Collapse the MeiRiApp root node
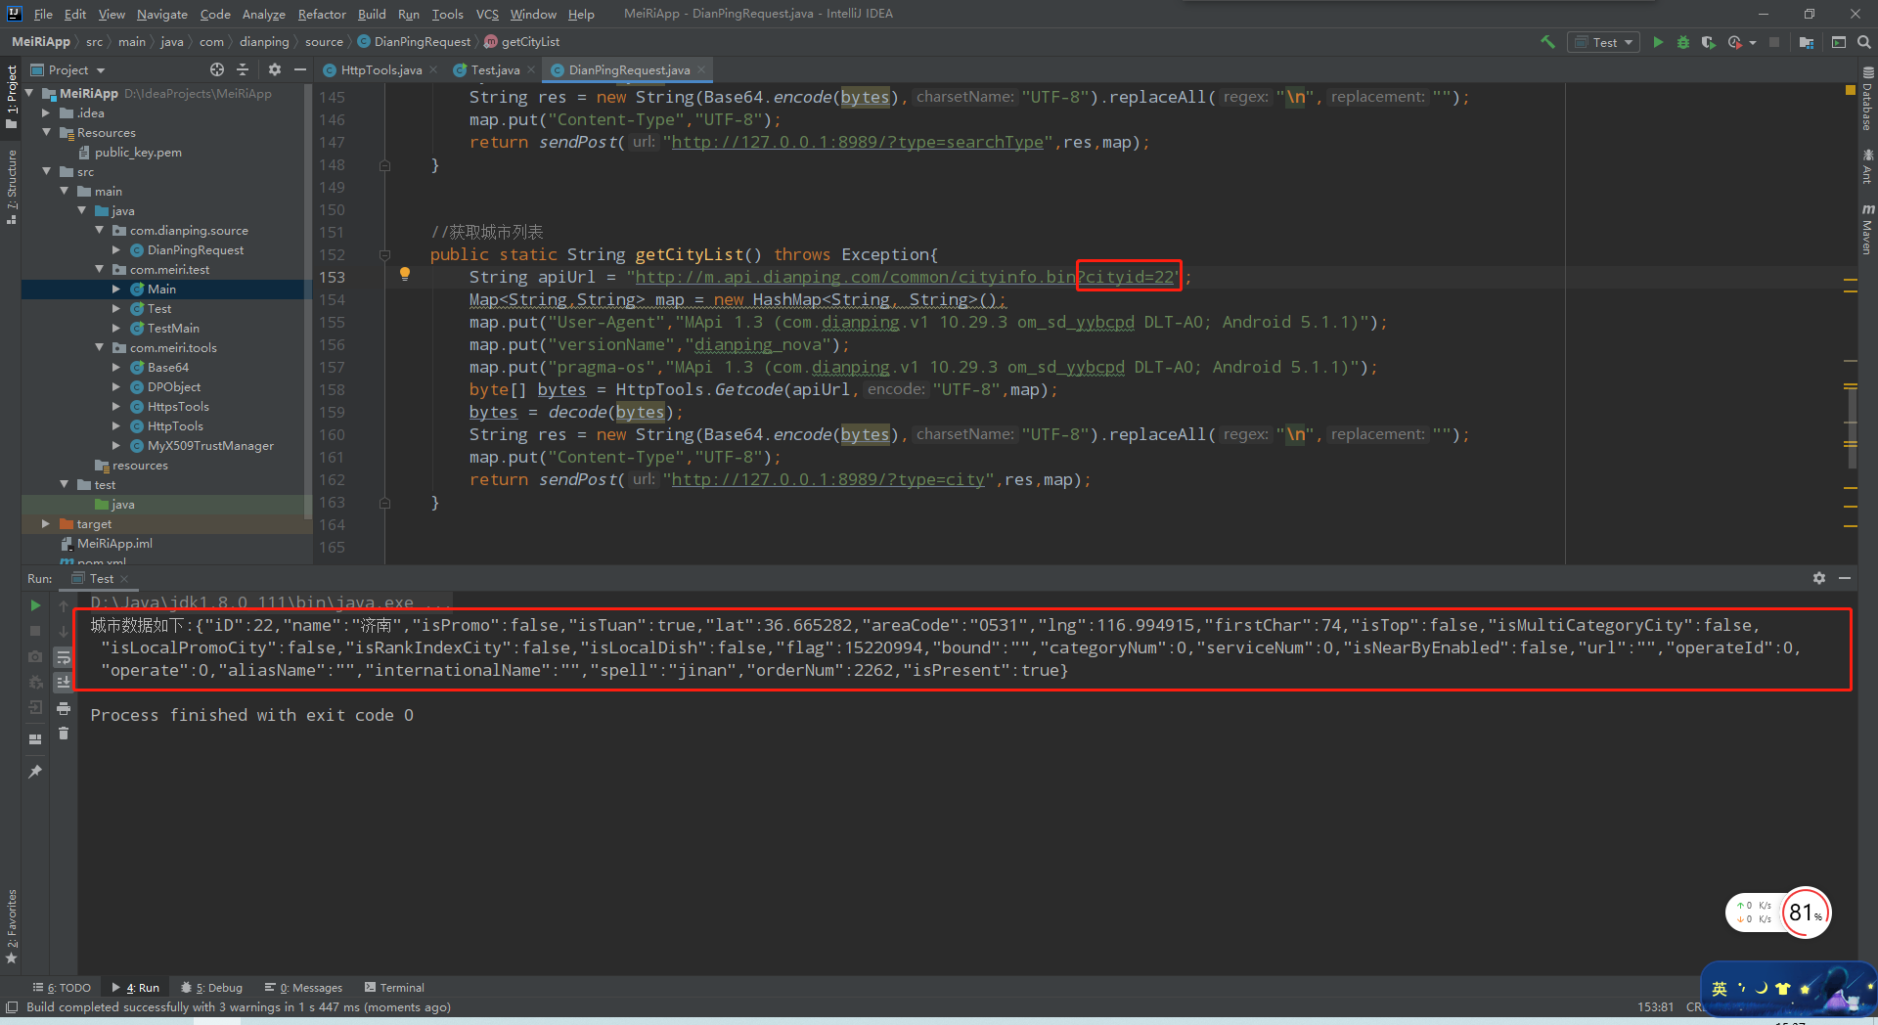This screenshot has width=1878, height=1025. (29, 93)
